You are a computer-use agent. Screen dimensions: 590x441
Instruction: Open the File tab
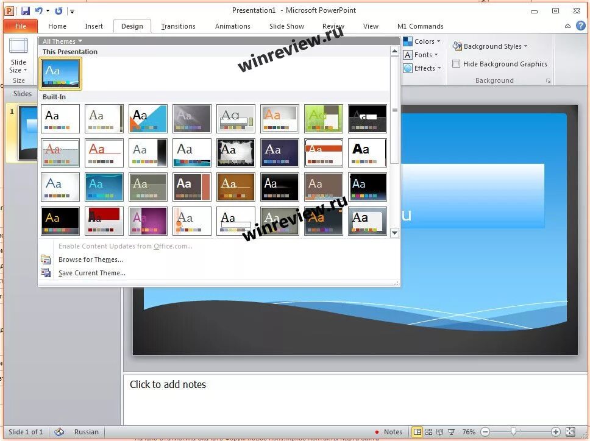(x=21, y=26)
